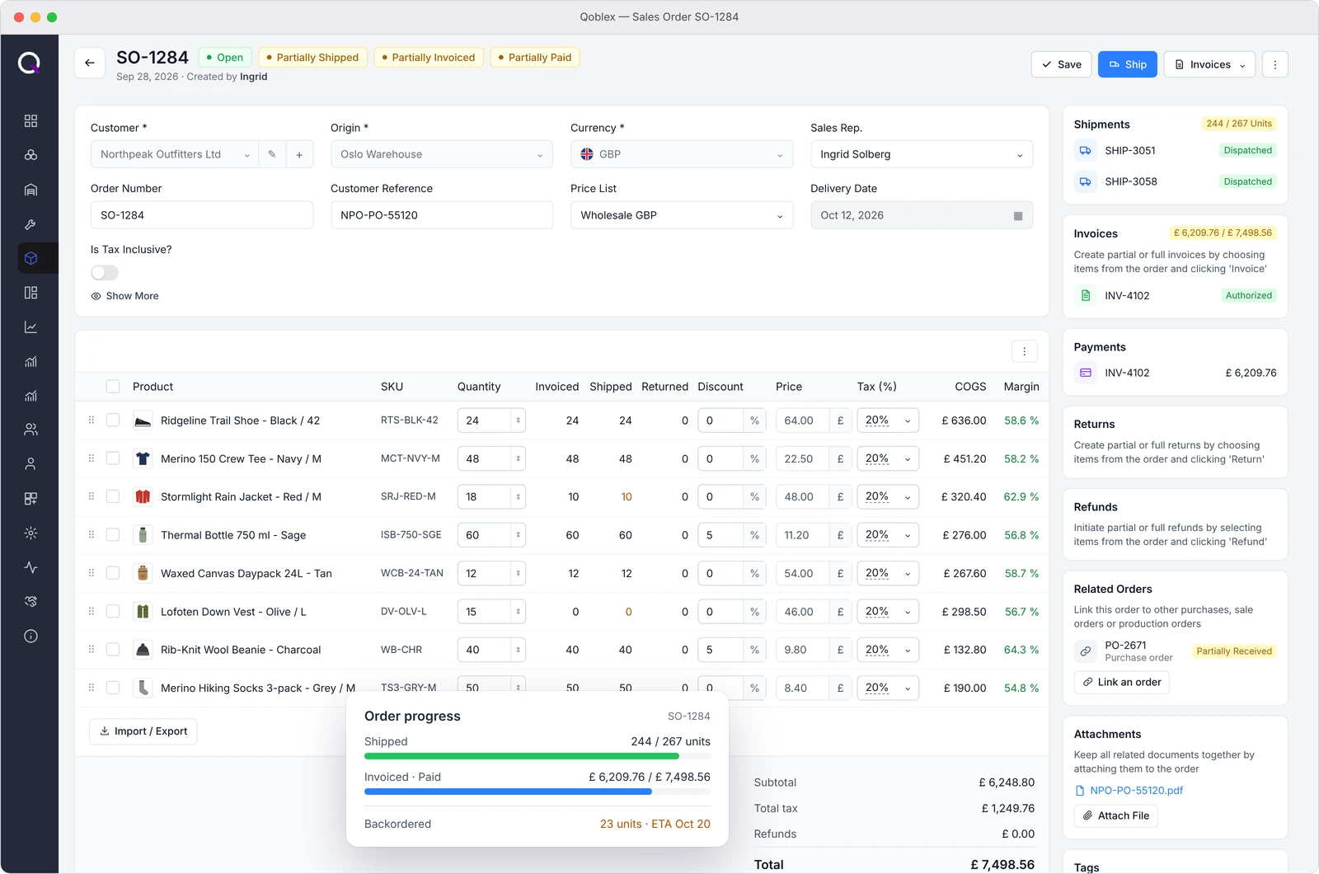
Task: Click drag handle of Ridgeline Trail Shoe row
Action: tap(92, 421)
